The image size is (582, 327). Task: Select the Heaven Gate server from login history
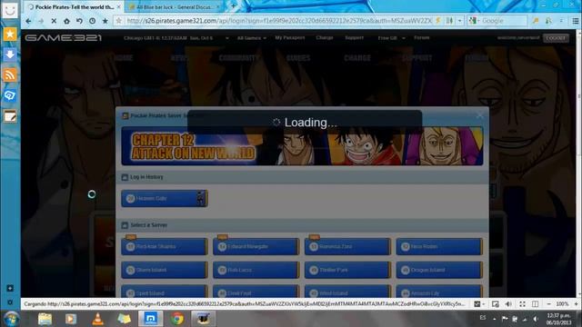click(165, 198)
